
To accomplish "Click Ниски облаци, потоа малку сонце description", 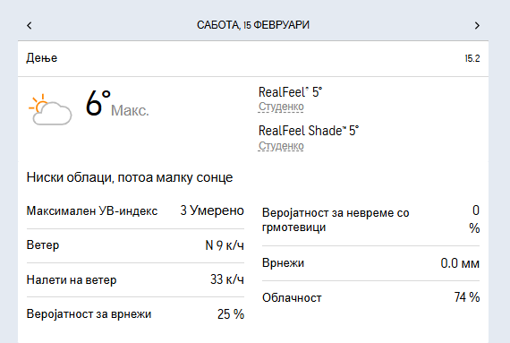I will (x=130, y=177).
